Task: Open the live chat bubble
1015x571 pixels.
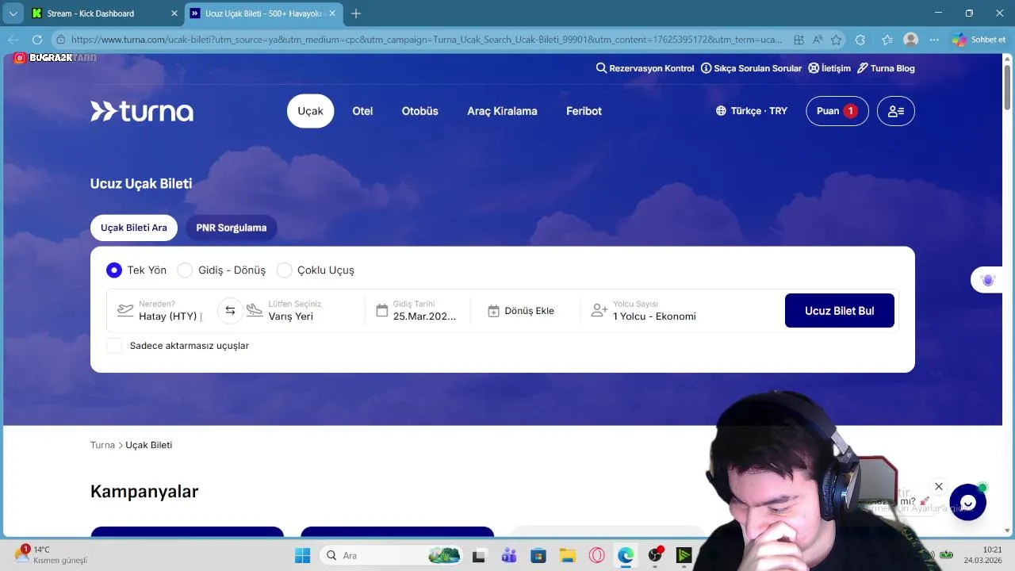Action: [967, 502]
